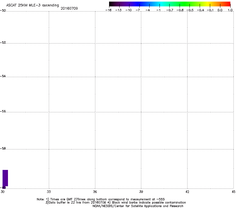Click the '0.0' color scale label

pyautogui.click(x=220, y=10)
